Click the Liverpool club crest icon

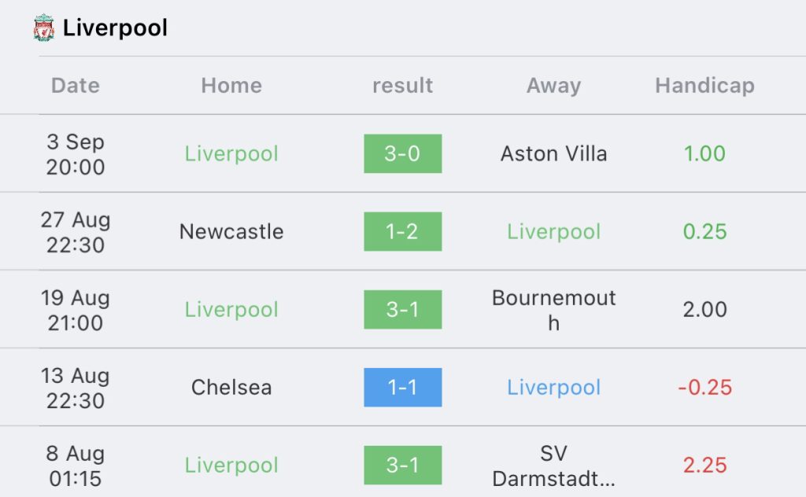point(44,28)
